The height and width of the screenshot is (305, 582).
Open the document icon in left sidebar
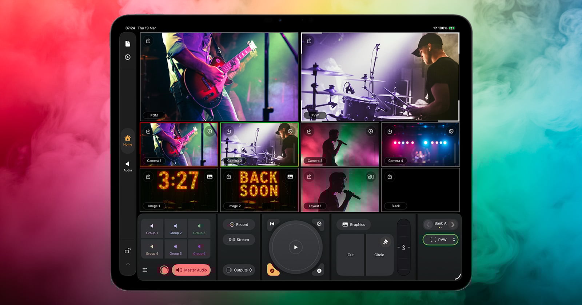[128, 44]
